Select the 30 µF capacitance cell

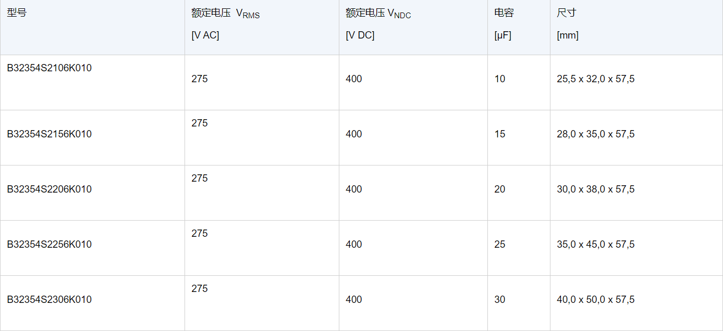coord(500,300)
